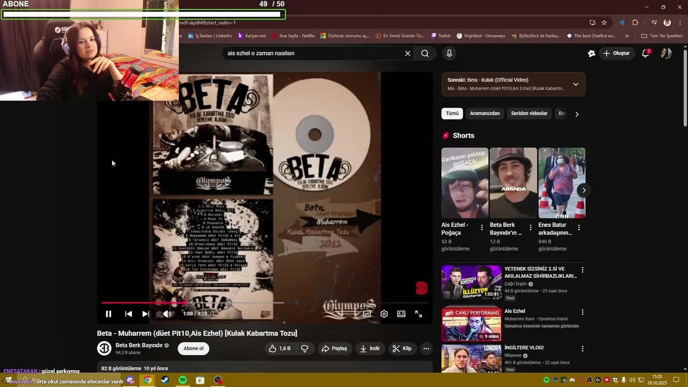This screenshot has width=688, height=387.
Task: Open options for the İngiltere Vlog video
Action: tap(582, 349)
